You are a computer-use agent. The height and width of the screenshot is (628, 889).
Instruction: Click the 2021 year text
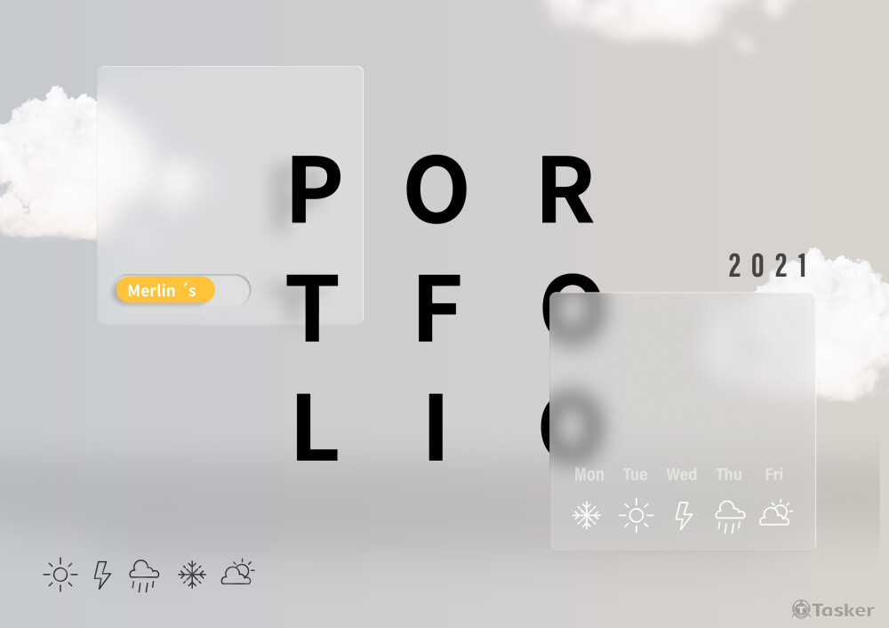(x=768, y=265)
